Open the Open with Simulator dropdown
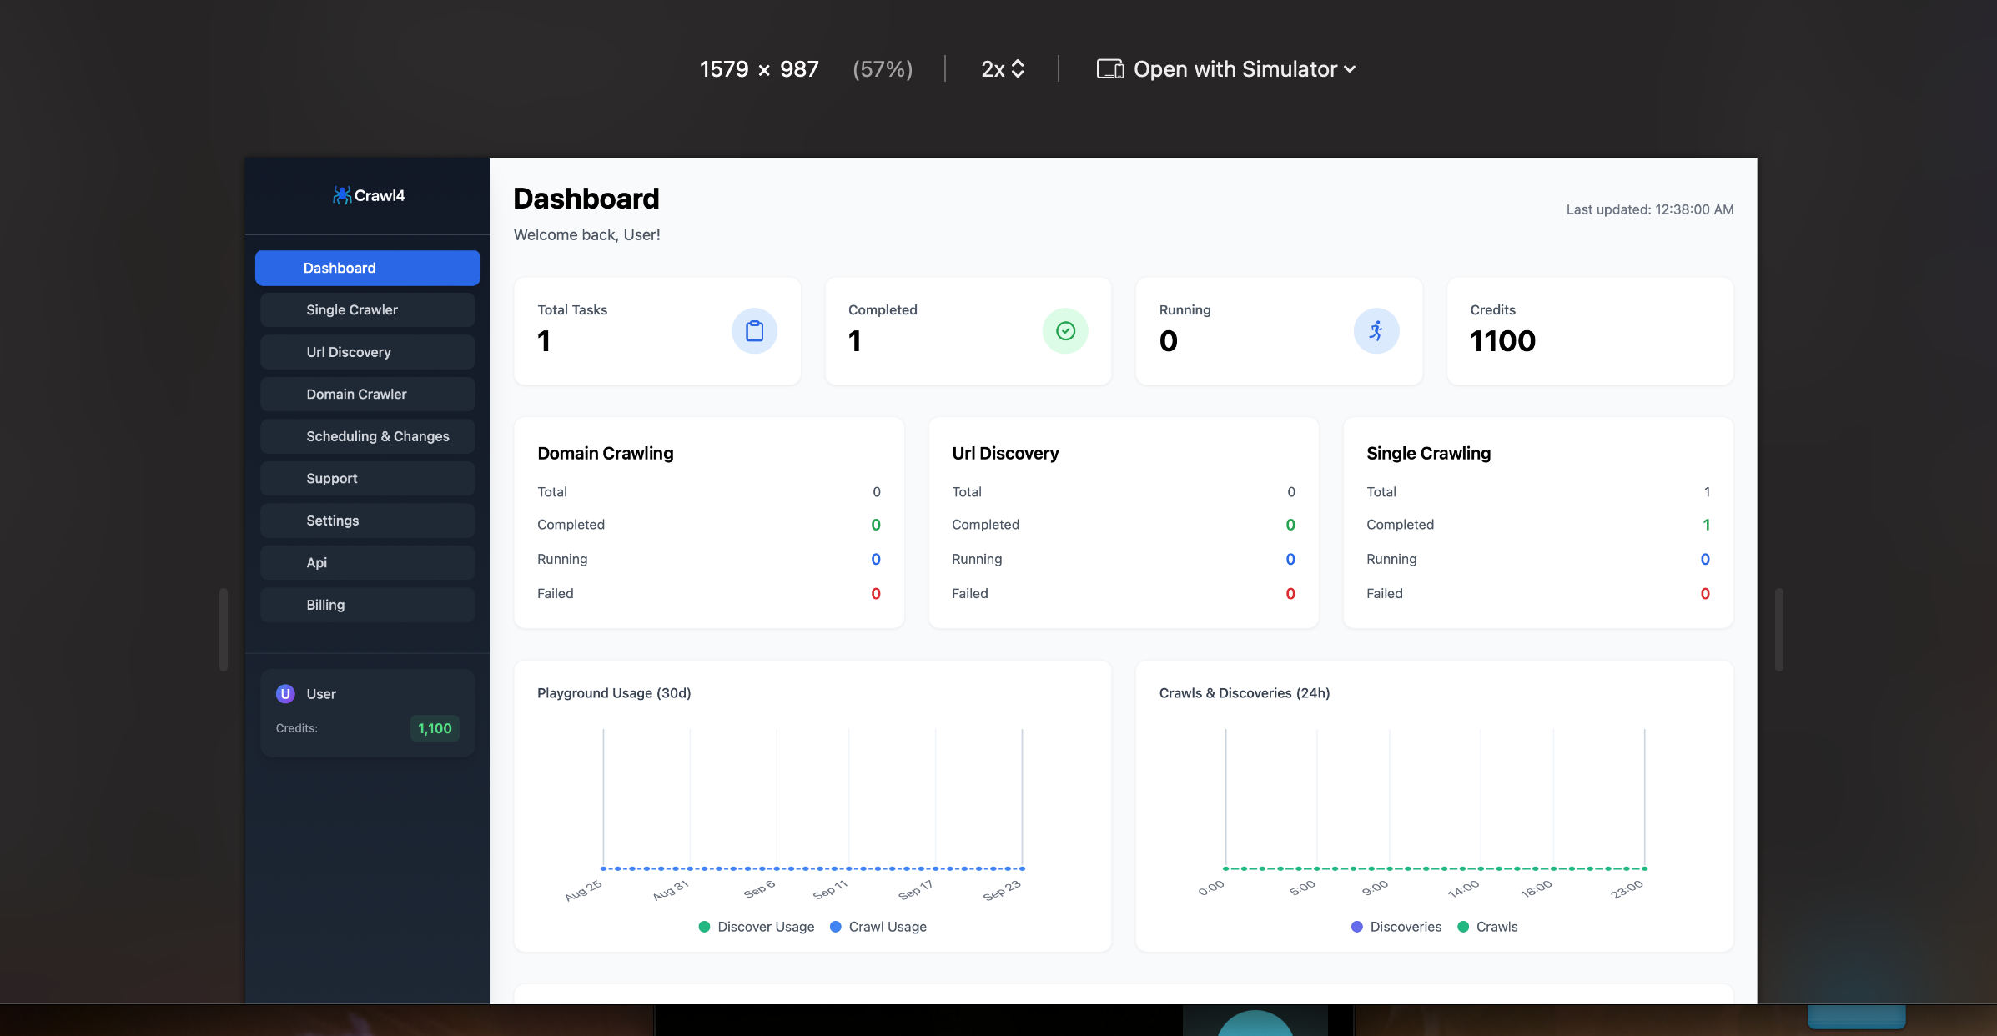Screen dimensions: 1997x1036 pyautogui.click(x=1235, y=68)
